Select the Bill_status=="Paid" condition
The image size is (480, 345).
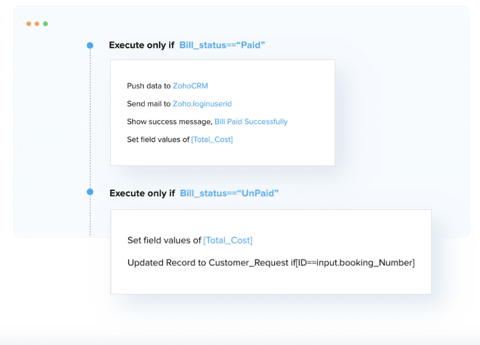click(222, 45)
